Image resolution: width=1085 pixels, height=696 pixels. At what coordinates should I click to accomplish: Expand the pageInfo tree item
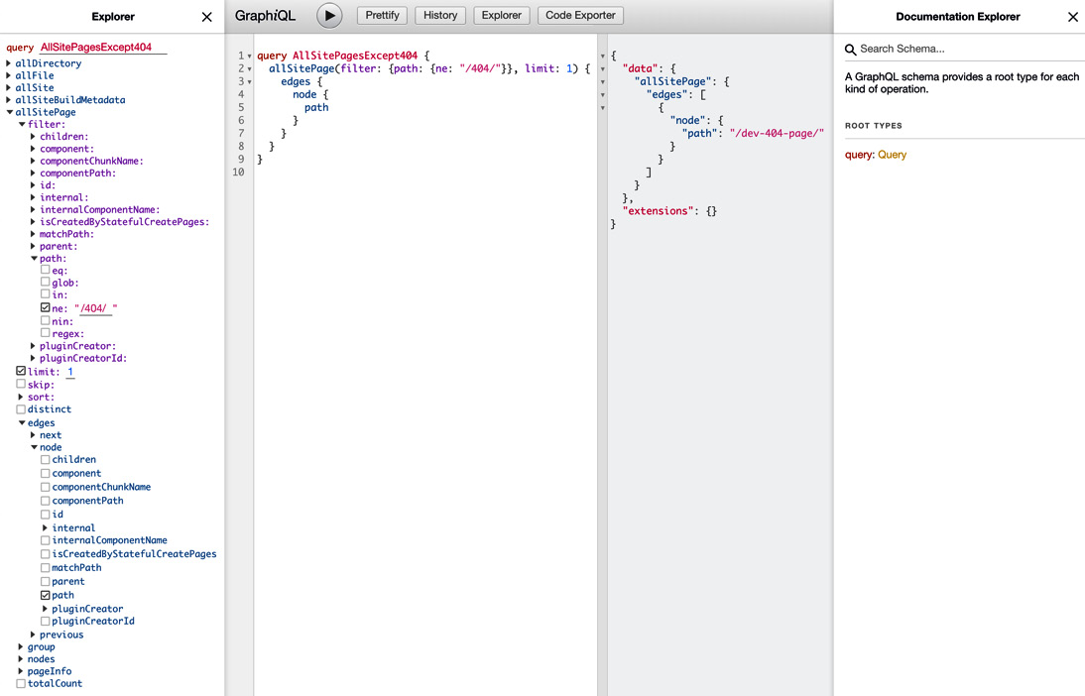click(x=22, y=670)
